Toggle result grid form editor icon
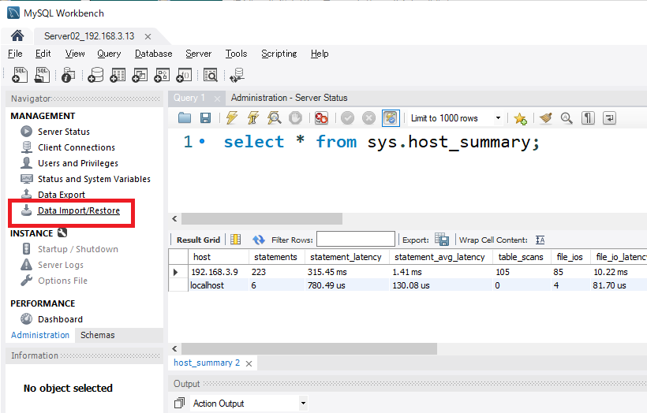This screenshot has width=647, height=413. [x=236, y=240]
